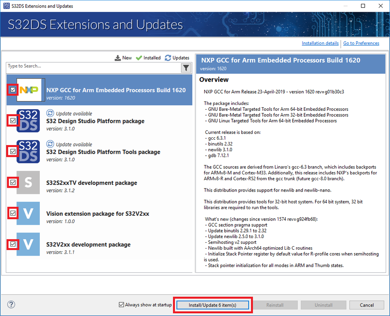Click the Overview heading
The height and width of the screenshot is (316, 390).
214,80
